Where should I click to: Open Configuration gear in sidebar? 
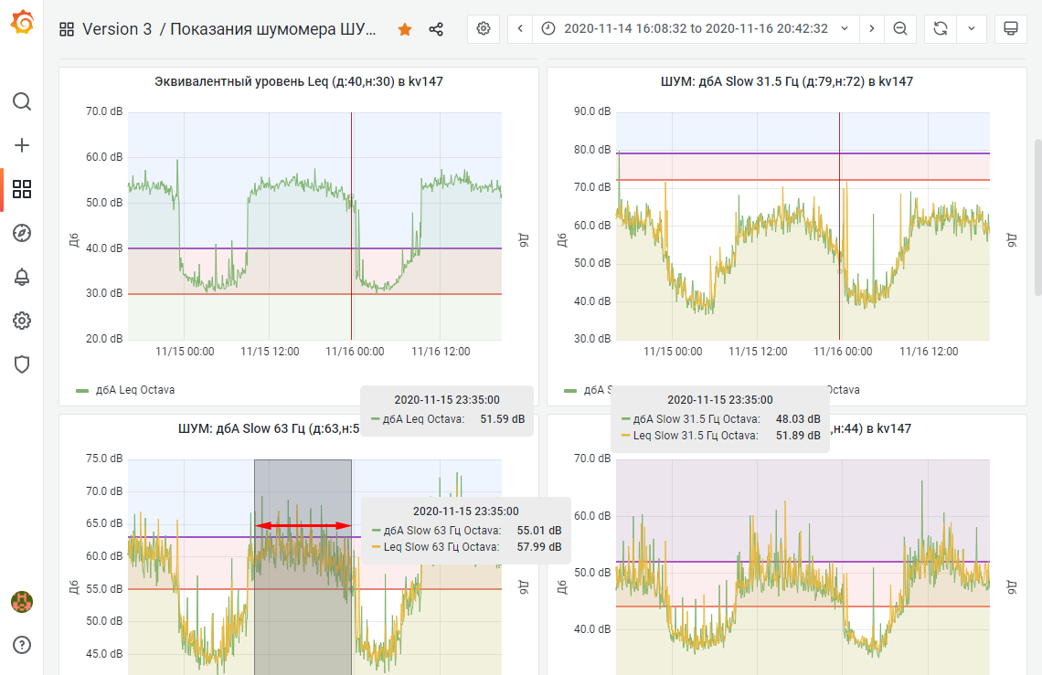click(22, 321)
